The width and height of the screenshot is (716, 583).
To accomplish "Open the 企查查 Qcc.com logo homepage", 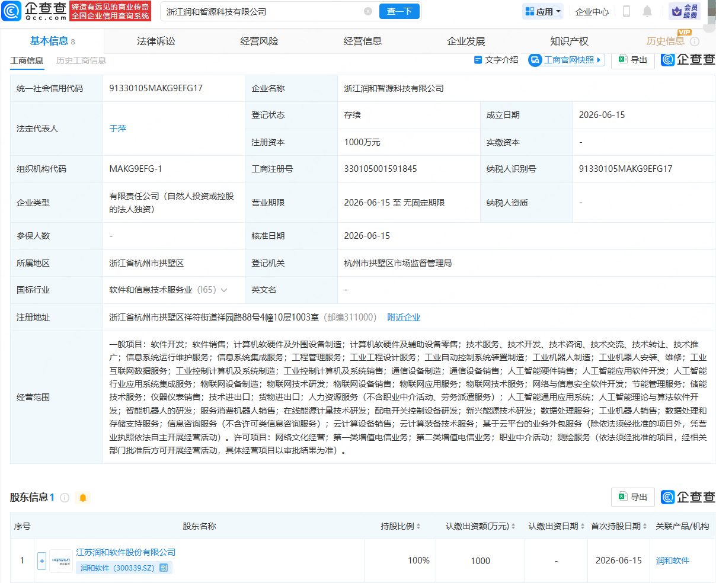I will click(x=34, y=11).
